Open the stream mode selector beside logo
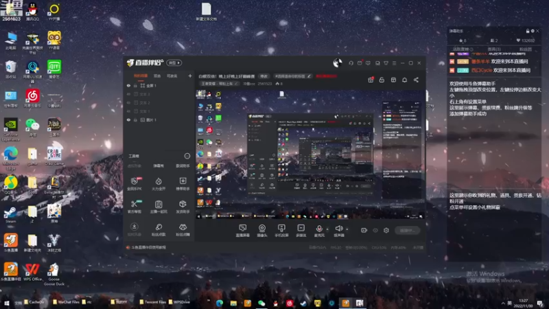The width and height of the screenshot is (549, 309). pyautogui.click(x=174, y=62)
